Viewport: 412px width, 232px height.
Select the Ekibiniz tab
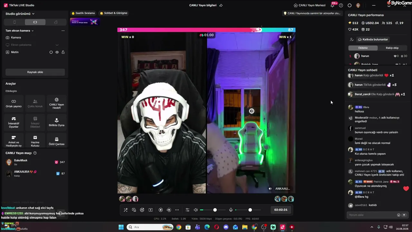point(363,48)
